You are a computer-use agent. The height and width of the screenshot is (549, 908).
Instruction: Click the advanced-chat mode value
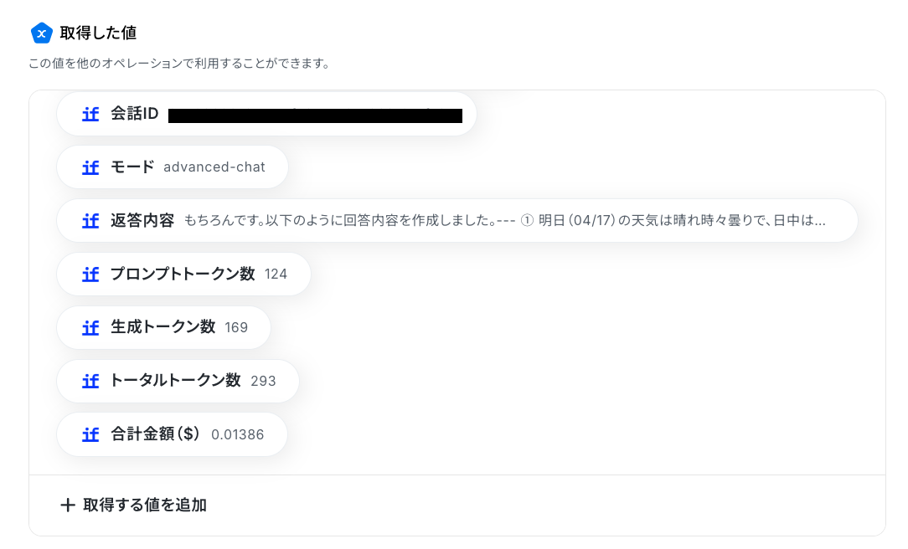(214, 167)
